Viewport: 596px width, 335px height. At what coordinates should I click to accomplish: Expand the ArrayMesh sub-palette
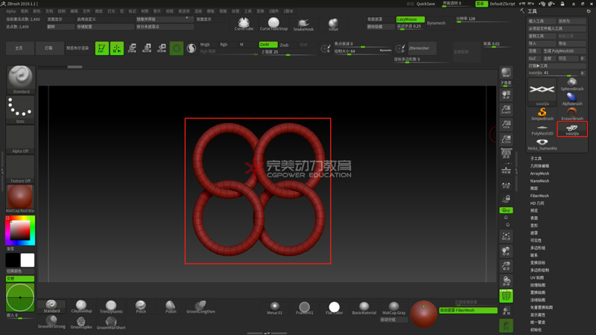click(x=539, y=173)
